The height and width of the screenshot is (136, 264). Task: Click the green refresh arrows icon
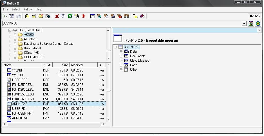coord(70,16)
